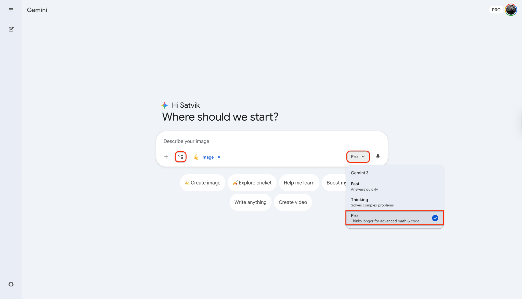
Task: Start a new chat with the compose icon
Action: (x=11, y=29)
